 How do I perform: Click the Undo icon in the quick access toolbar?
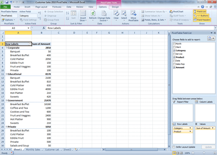click(x=11, y=2)
